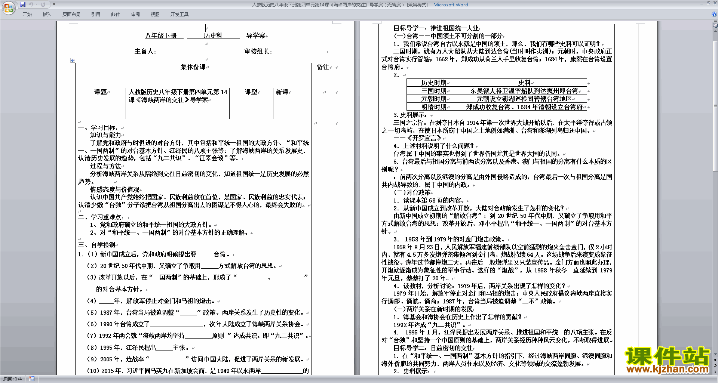Click the Redo icon

coord(43,4)
